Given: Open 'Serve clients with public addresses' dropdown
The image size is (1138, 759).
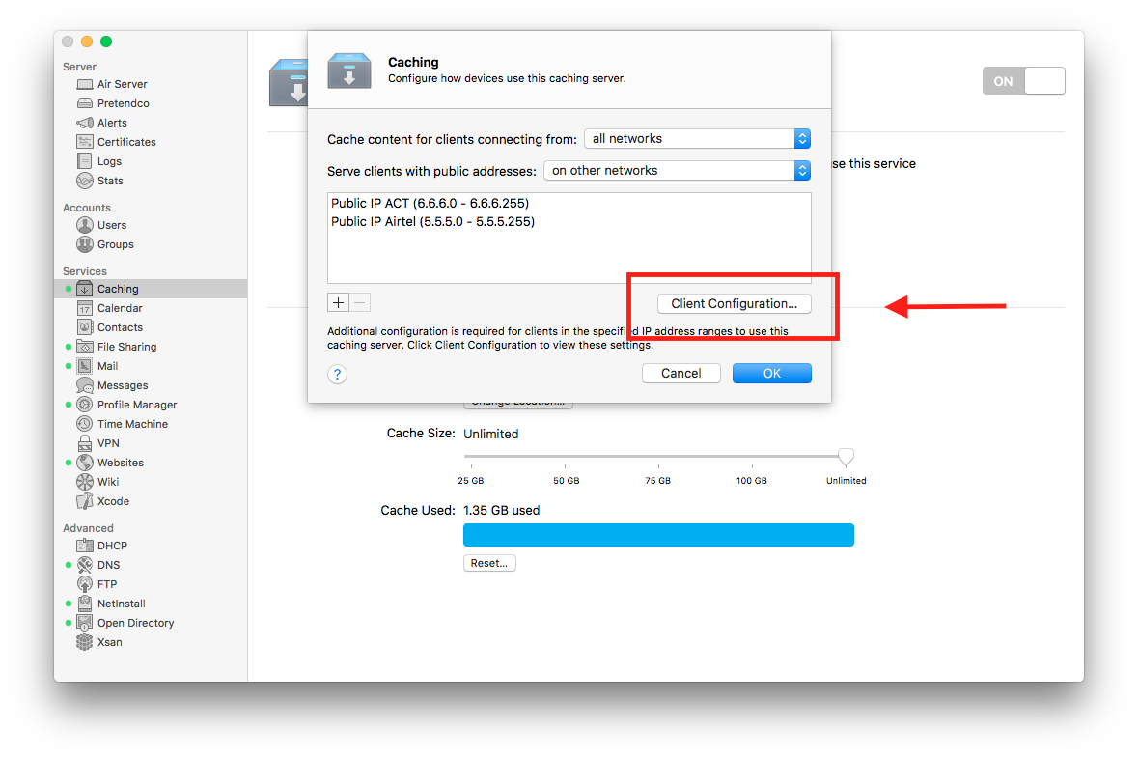Looking at the screenshot, I should 677,171.
